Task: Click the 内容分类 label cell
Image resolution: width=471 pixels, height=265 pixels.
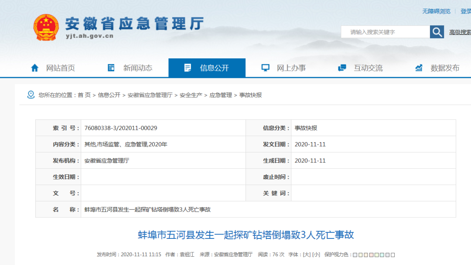Action: click(x=58, y=144)
